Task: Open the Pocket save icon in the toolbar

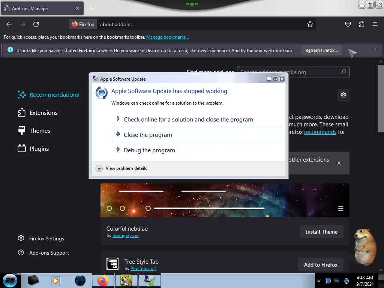Action: [348, 24]
